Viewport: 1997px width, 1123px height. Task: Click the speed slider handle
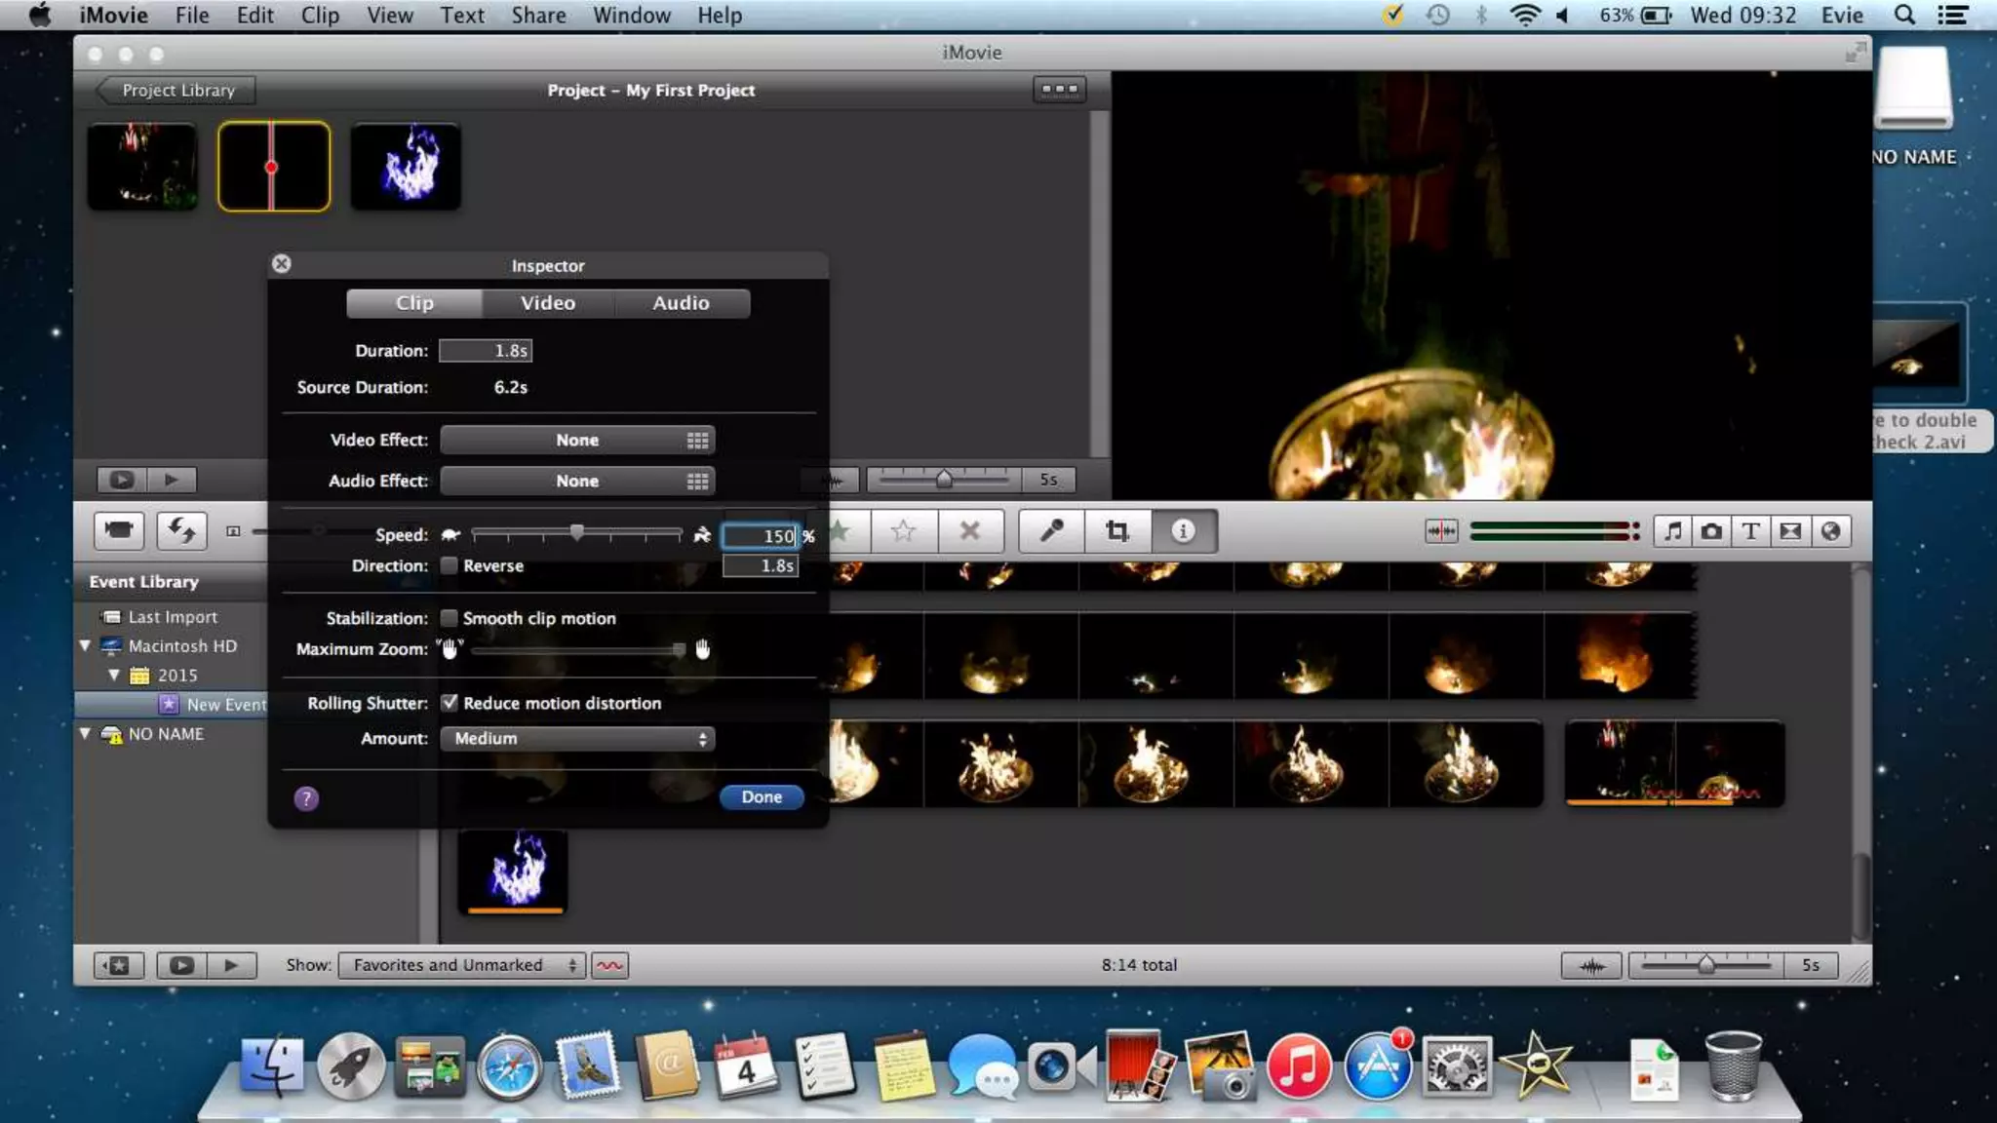tap(577, 533)
